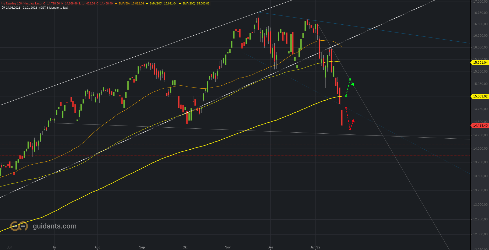The image size is (489, 250).
Task: Click the Nov label on time axis
Action: pyautogui.click(x=228, y=247)
